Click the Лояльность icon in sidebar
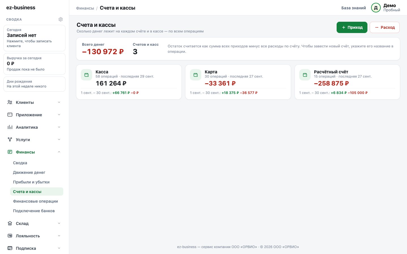This screenshot has height=254, width=407. tap(10, 236)
